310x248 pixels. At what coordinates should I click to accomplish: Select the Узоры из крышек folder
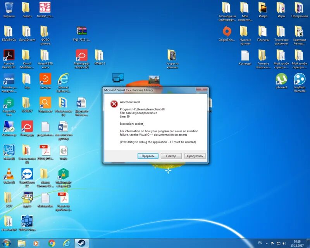(172, 59)
